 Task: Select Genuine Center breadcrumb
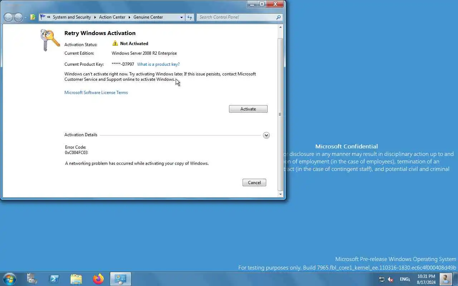click(148, 17)
